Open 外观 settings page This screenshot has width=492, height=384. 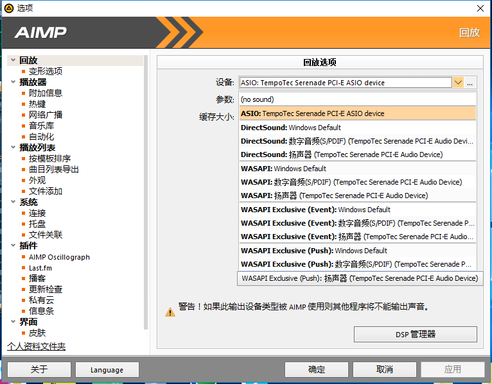(x=37, y=180)
